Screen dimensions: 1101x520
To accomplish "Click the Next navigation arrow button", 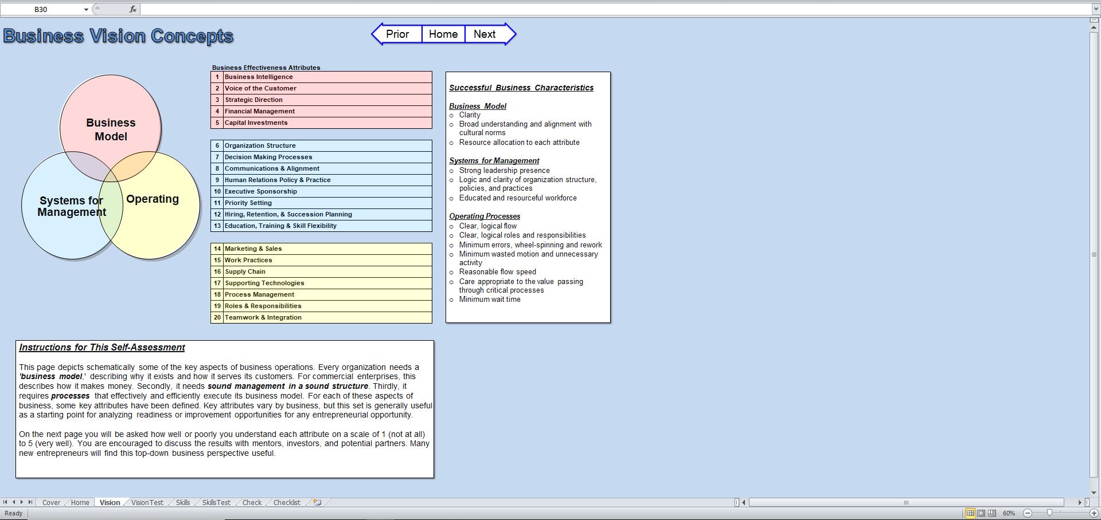I will click(490, 34).
